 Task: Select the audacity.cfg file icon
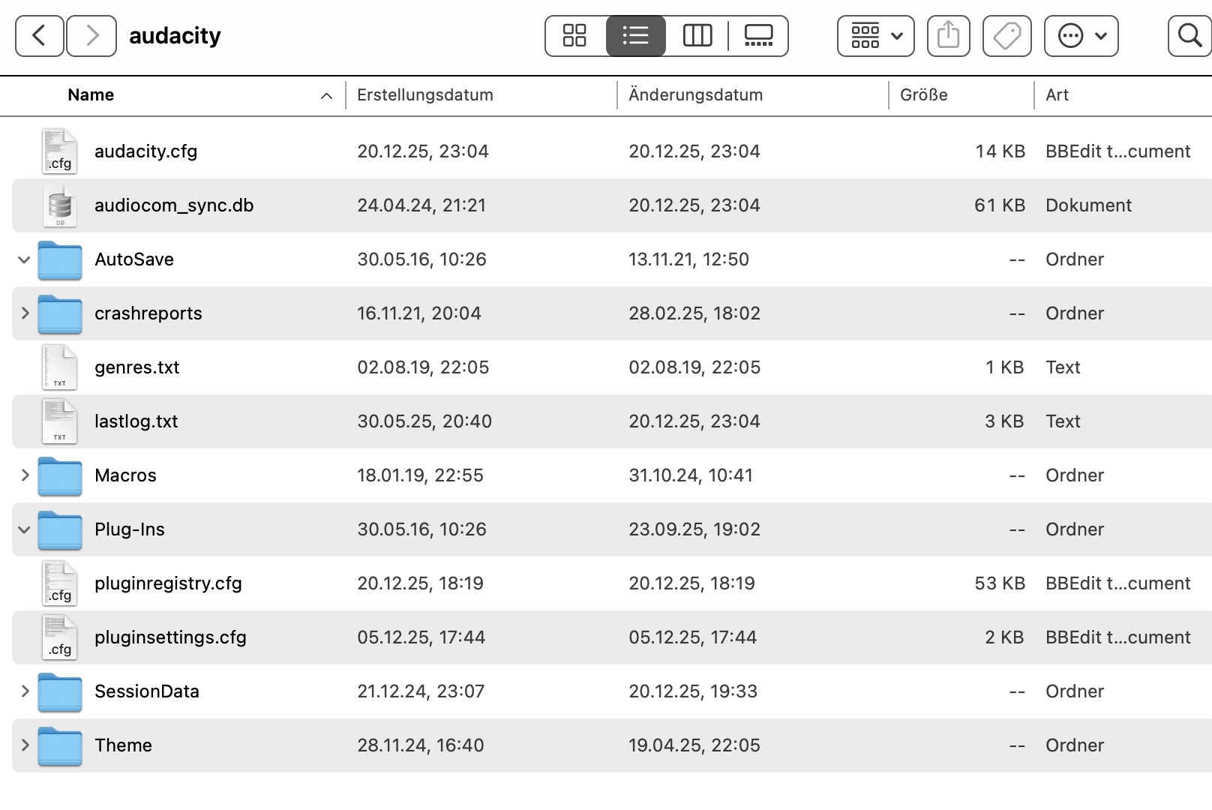pos(60,151)
